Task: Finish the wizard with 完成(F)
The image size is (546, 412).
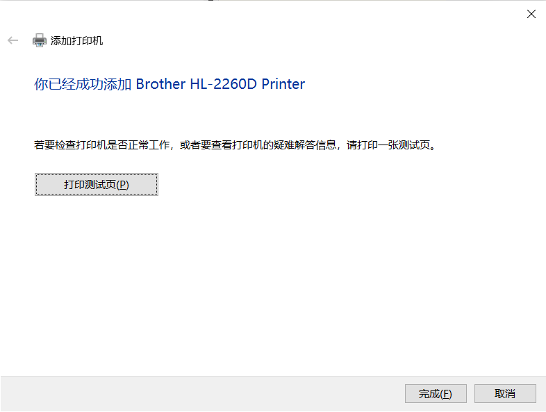Action: point(436,393)
